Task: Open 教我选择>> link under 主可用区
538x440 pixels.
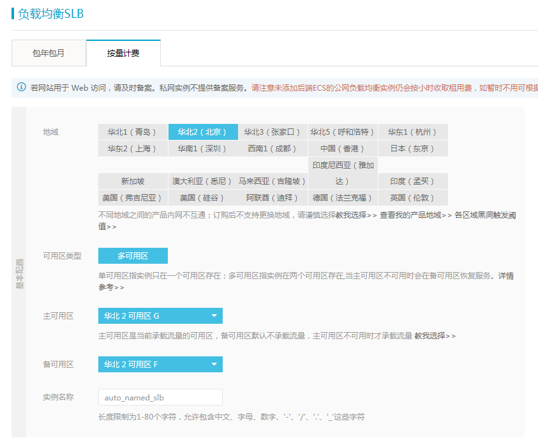Action: tap(435, 336)
